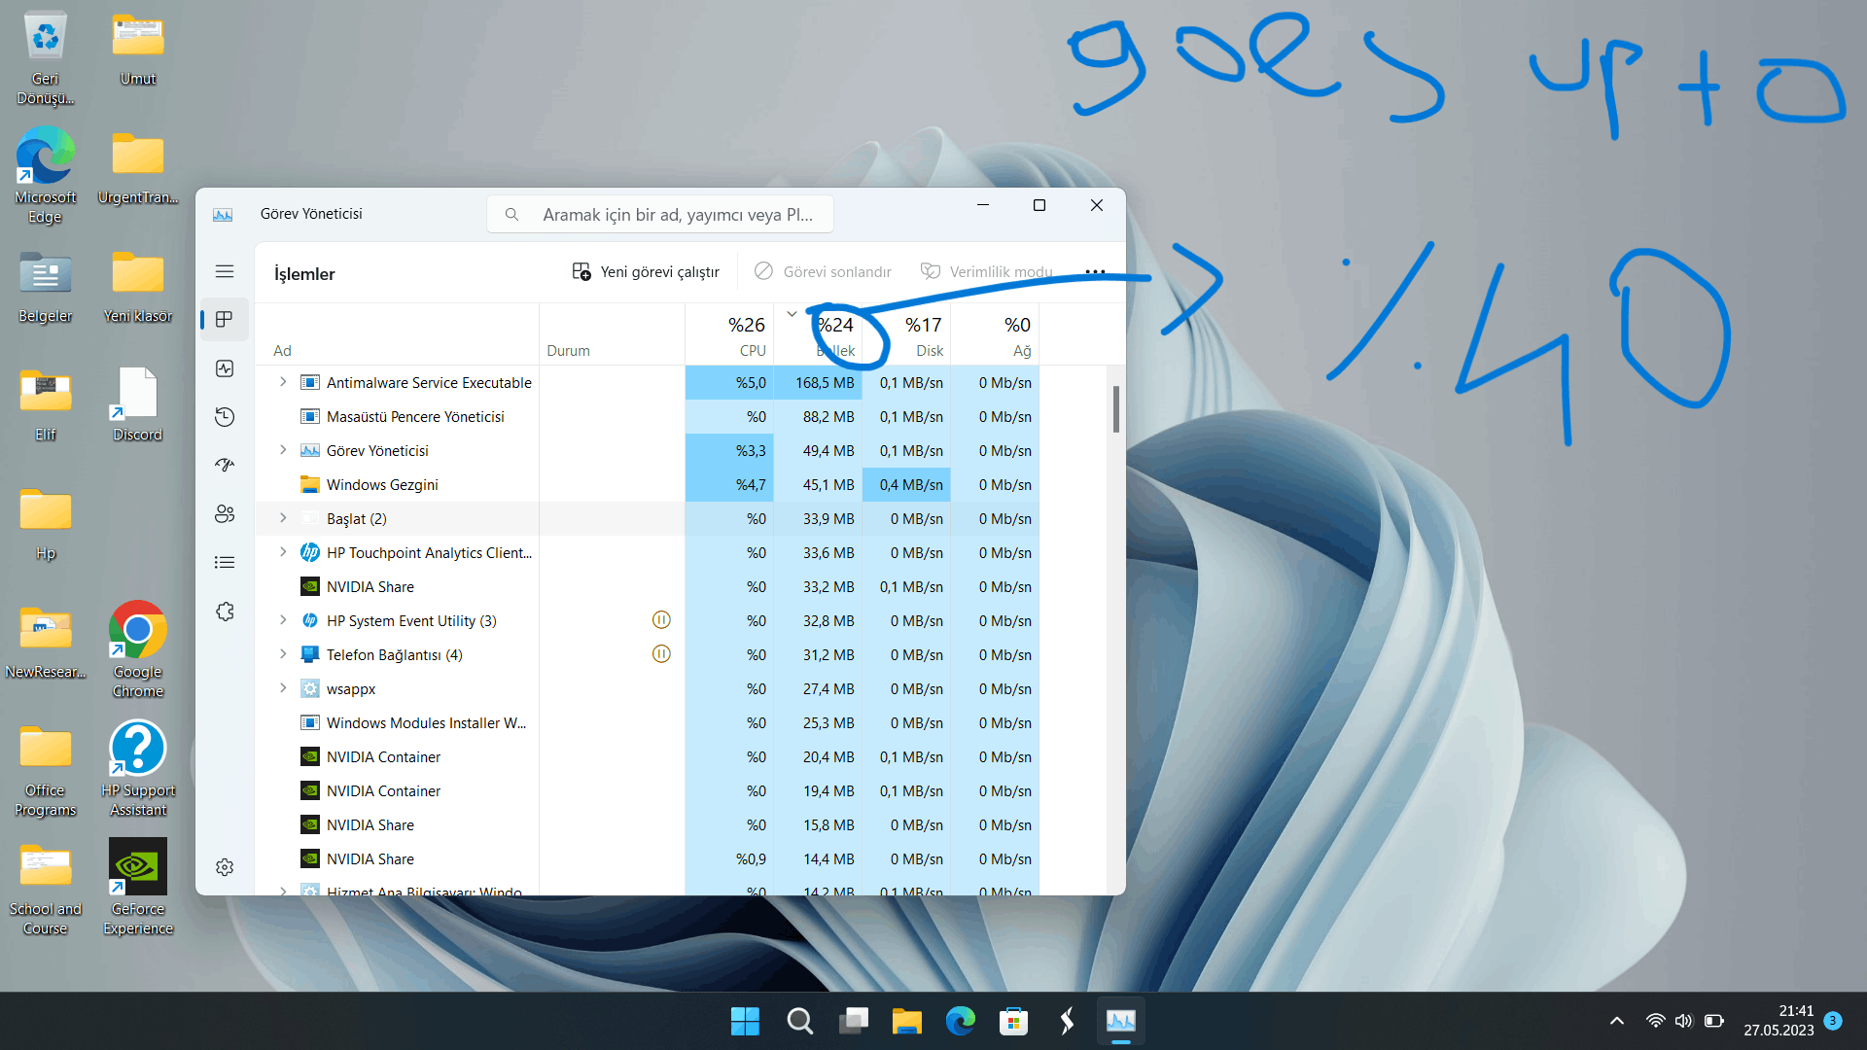Open the Services puzzle sidebar icon
Image resolution: width=1867 pixels, height=1050 pixels.
point(225,612)
